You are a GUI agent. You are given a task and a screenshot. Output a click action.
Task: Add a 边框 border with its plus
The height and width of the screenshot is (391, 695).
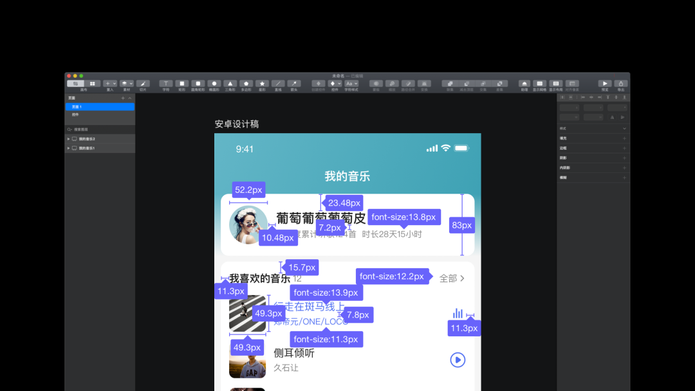coord(624,148)
